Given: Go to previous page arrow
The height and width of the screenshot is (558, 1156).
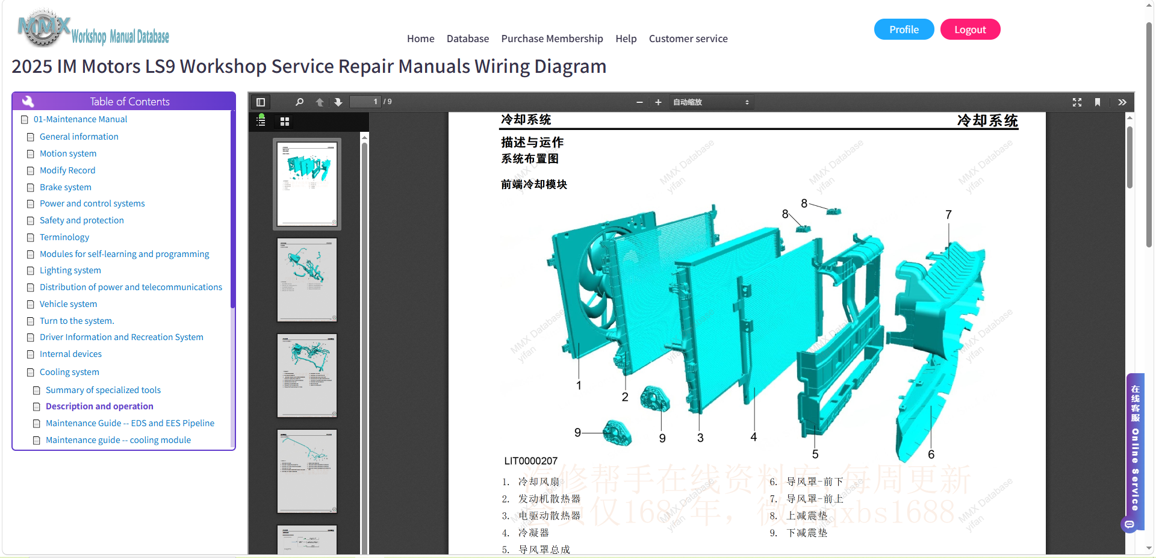Looking at the screenshot, I should [x=320, y=102].
